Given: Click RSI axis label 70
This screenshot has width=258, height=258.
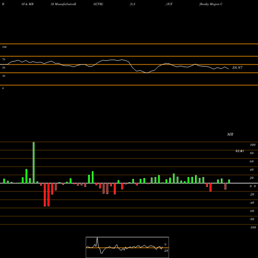Looking at the screenshot, I should [4, 59].
